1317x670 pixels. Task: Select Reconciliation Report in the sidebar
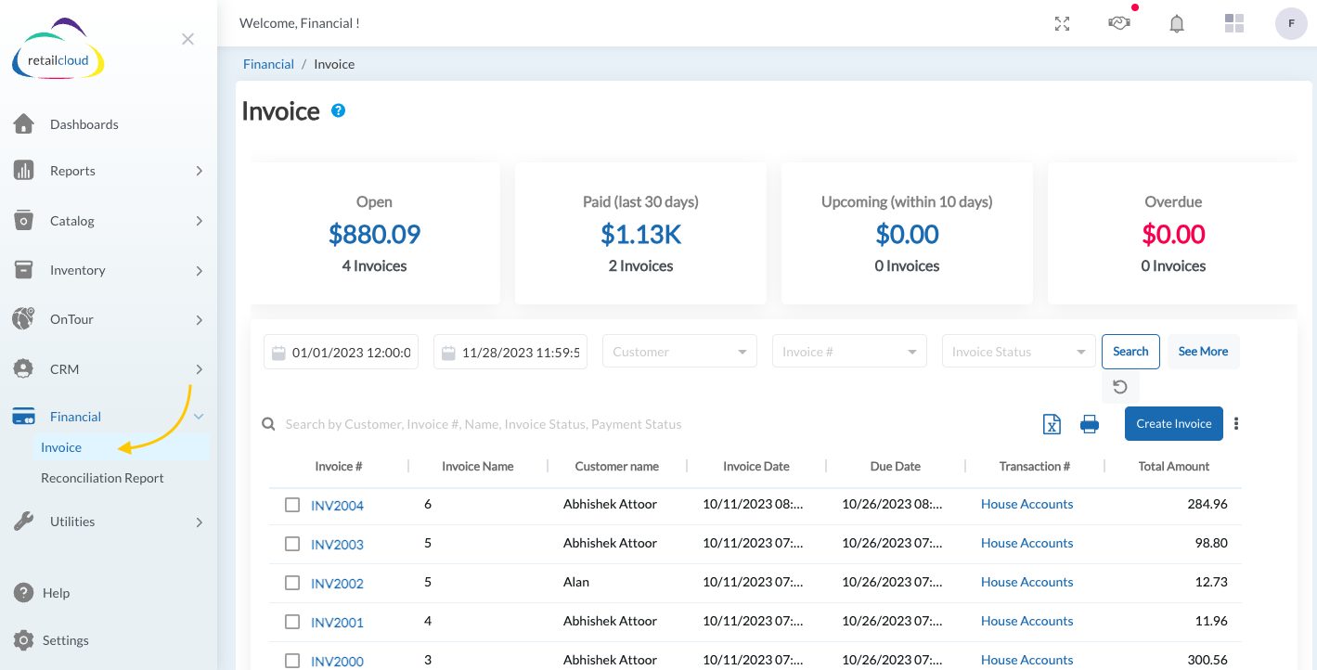[x=101, y=477]
